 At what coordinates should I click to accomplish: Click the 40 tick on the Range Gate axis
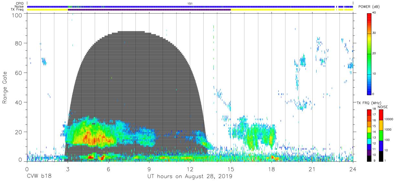(19, 102)
